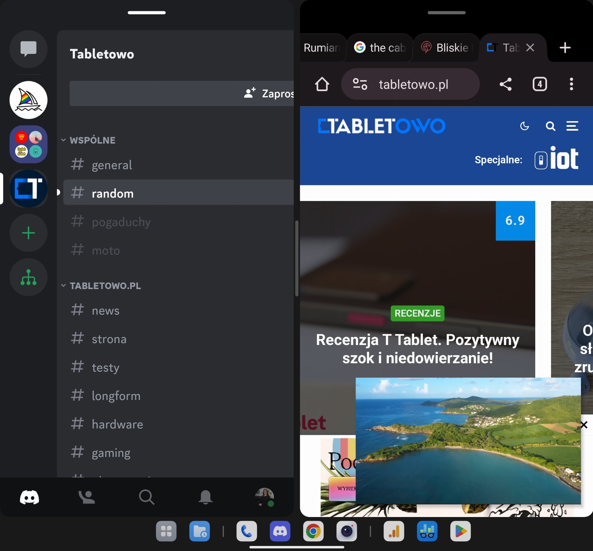Select the active Tab browser tab
This screenshot has height=551, width=593.
(510, 48)
